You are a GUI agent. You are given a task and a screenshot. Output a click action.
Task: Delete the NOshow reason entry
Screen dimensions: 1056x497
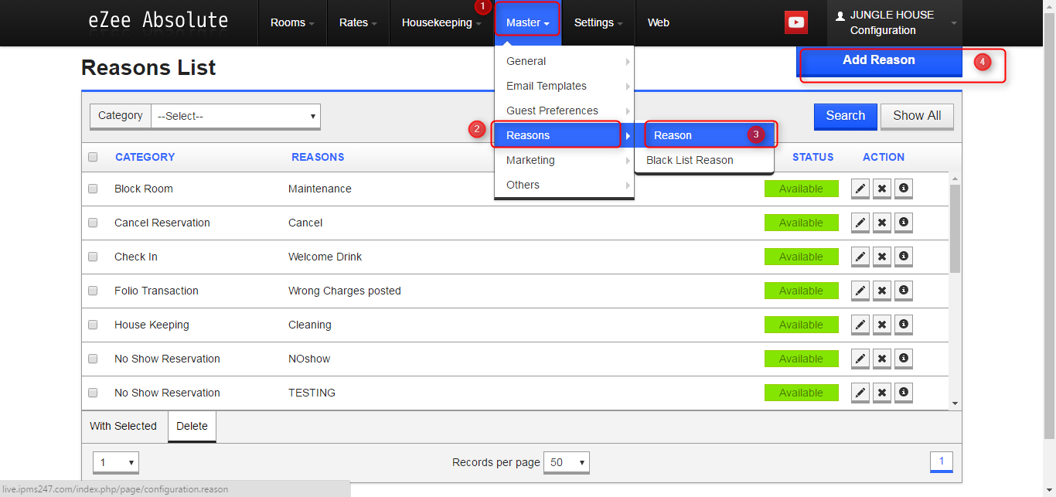(x=881, y=358)
